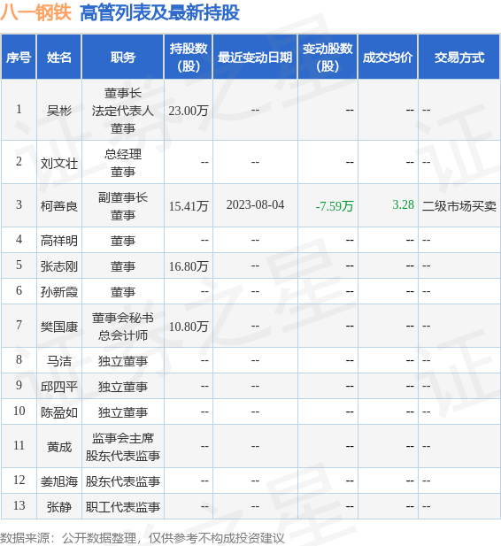Click the name 张静

point(59,507)
